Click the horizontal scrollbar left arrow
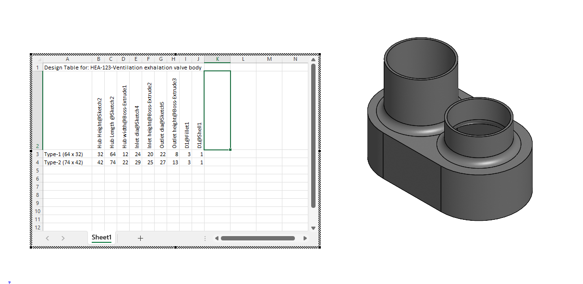The image size is (583, 284). click(217, 238)
